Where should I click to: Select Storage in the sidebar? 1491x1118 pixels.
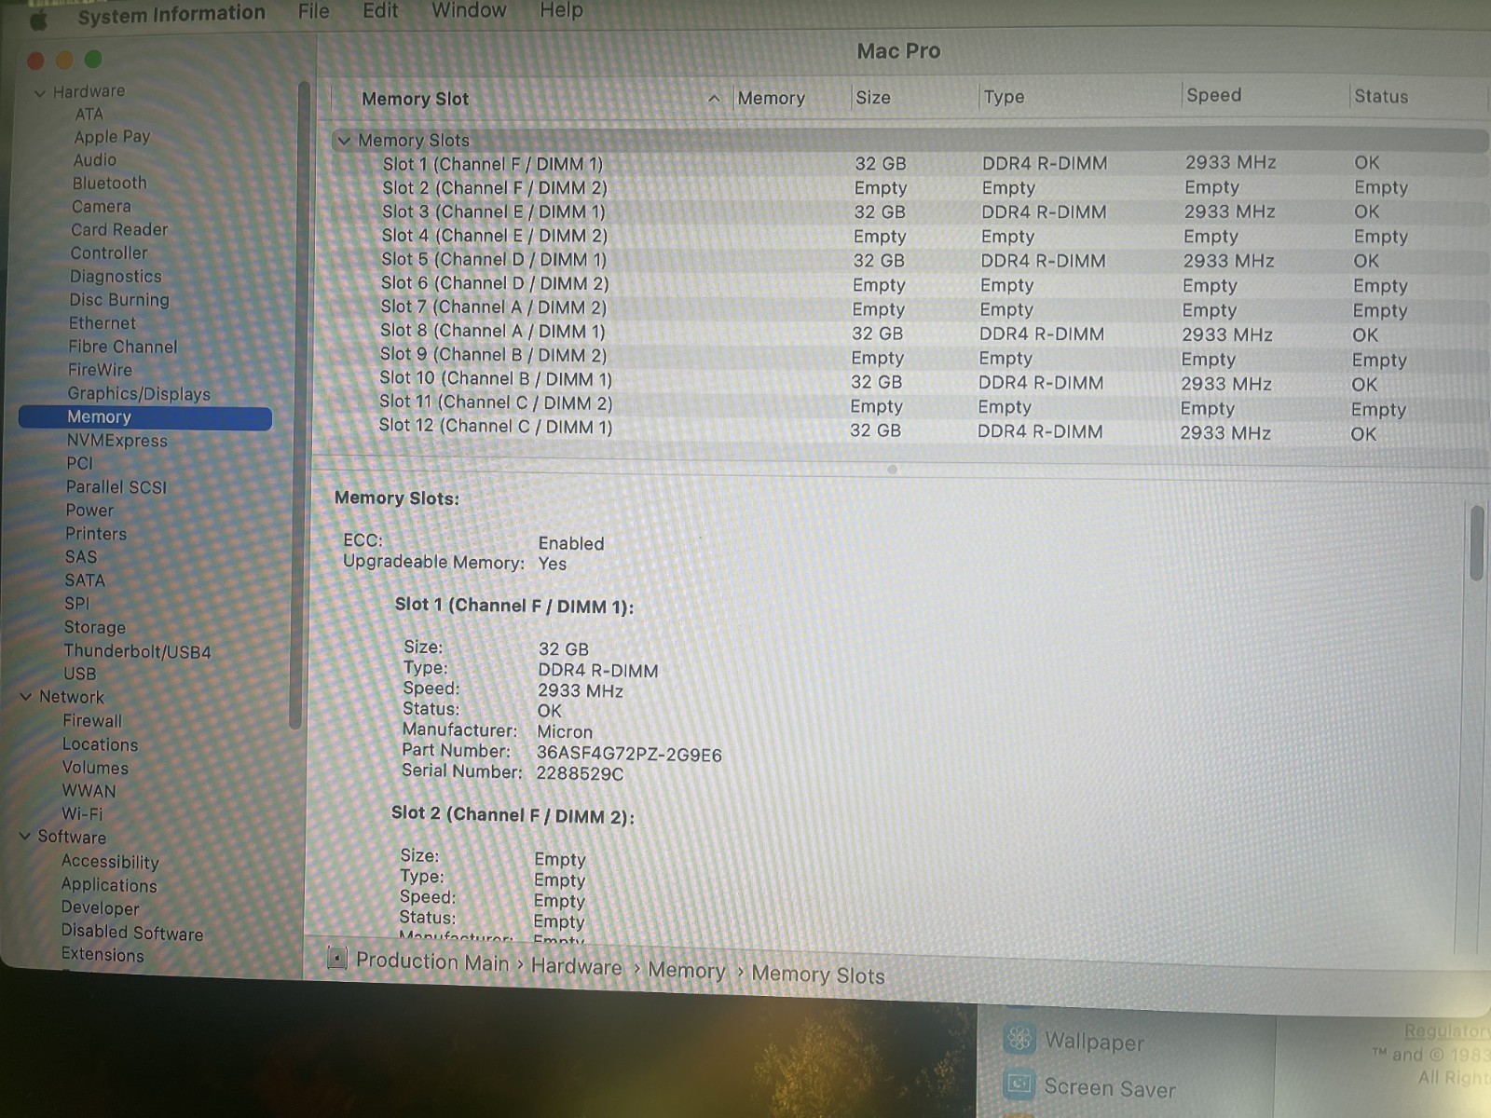[x=95, y=628]
